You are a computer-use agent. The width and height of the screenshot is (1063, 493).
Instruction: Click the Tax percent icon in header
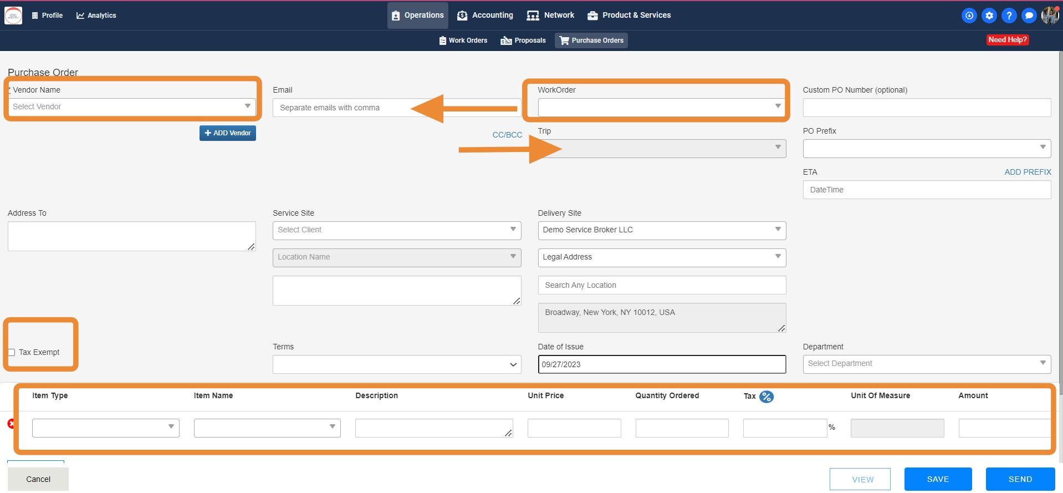766,397
